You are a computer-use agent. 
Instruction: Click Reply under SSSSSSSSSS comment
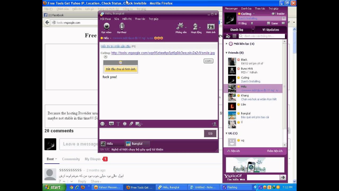(x=82, y=181)
